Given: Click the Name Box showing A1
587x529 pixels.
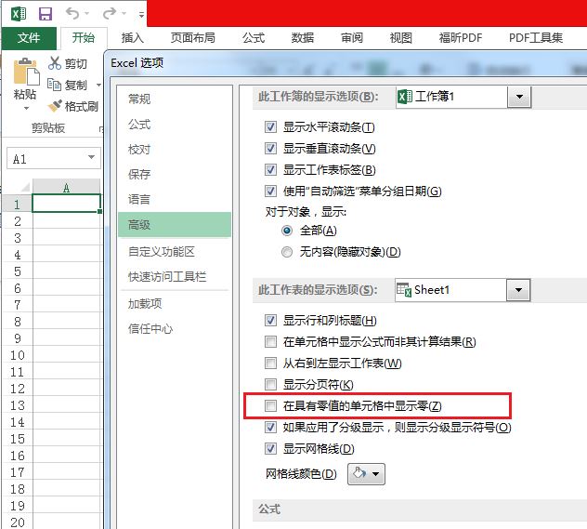Looking at the screenshot, I should click(x=46, y=158).
